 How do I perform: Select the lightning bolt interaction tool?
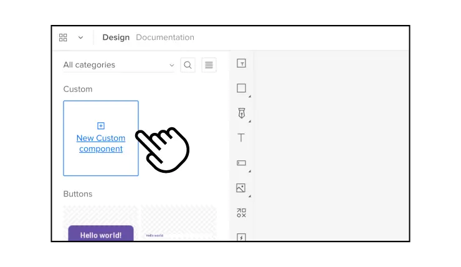tap(242, 236)
